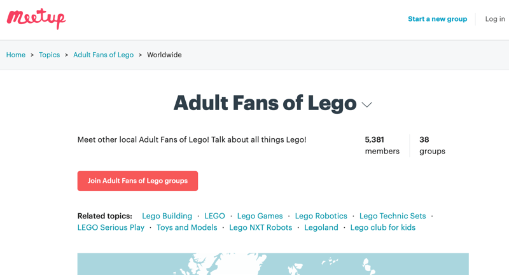
Task: Open the LEGO related topic
Action: click(x=214, y=216)
